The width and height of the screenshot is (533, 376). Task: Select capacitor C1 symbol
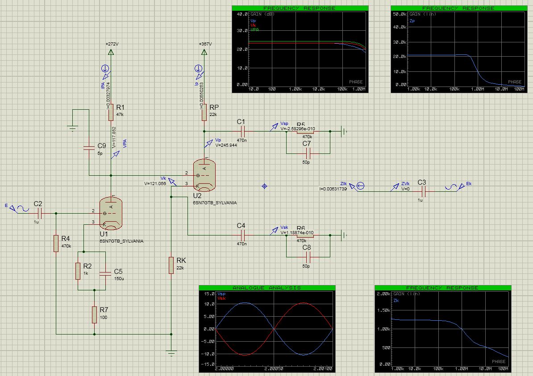[242, 131]
